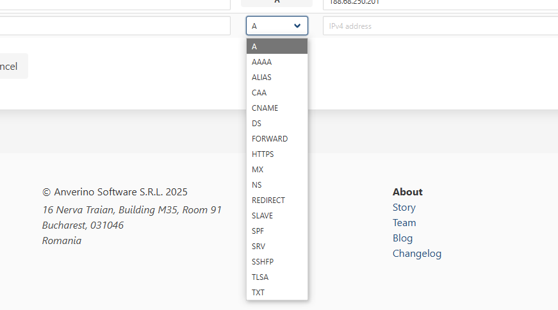Viewport: 558px width, 310px height.
Task: Go to the Team page link
Action: click(404, 223)
